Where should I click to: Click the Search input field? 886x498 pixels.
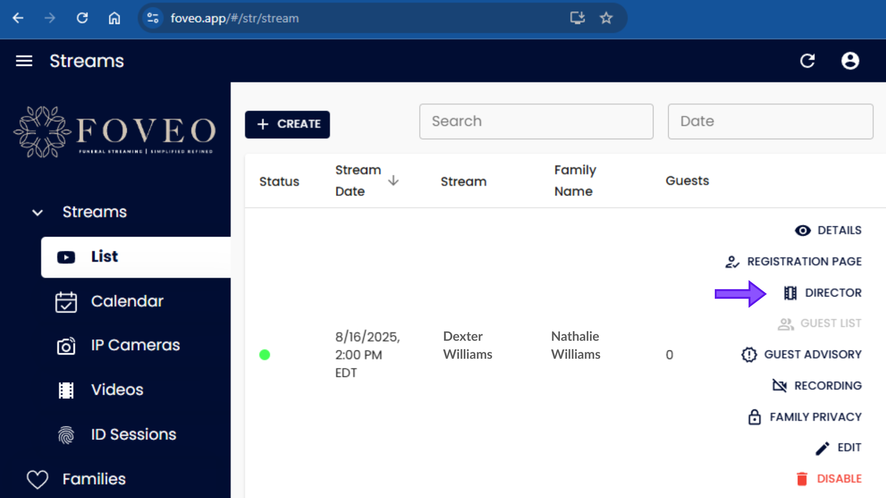536,121
